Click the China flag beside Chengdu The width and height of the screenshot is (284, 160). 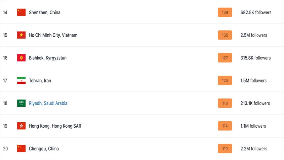[x=21, y=149]
